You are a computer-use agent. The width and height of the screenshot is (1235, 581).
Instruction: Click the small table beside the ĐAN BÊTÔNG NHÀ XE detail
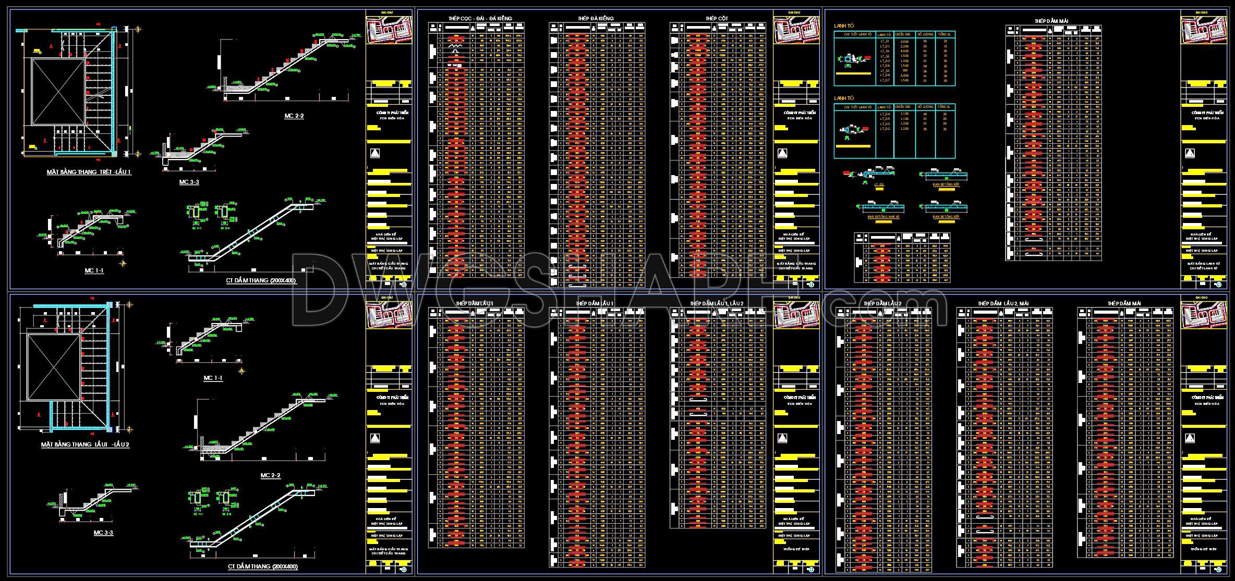902,257
